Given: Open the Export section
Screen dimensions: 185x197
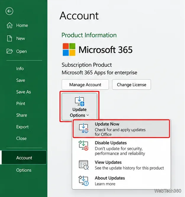Looking at the screenshot, I should [x=22, y=127].
